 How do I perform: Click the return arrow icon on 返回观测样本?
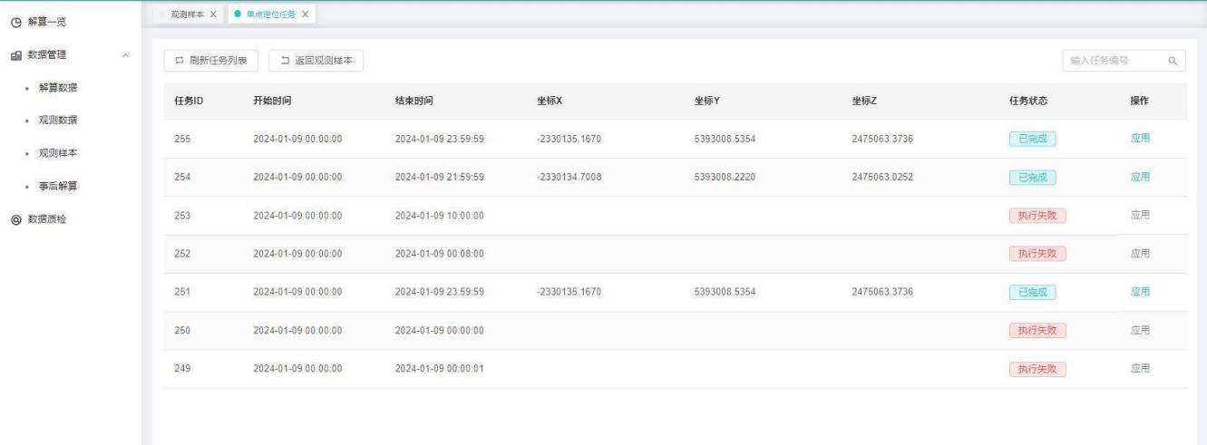[x=285, y=61]
